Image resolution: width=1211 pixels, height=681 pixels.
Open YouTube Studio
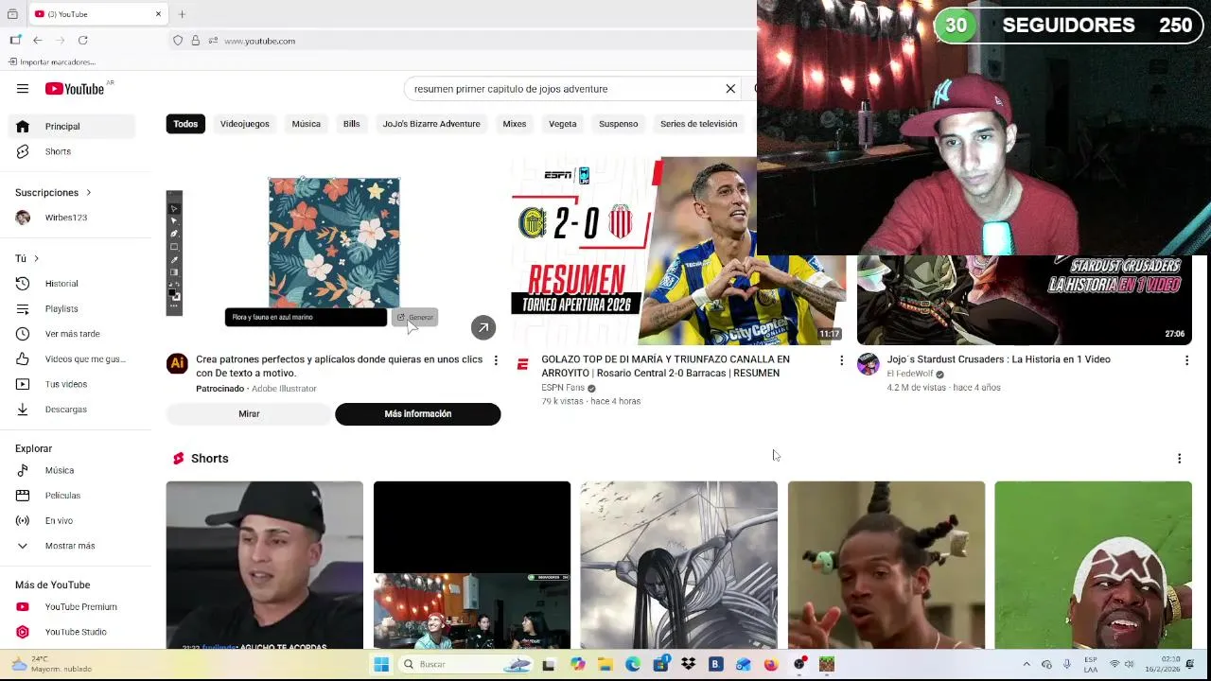[x=72, y=632]
